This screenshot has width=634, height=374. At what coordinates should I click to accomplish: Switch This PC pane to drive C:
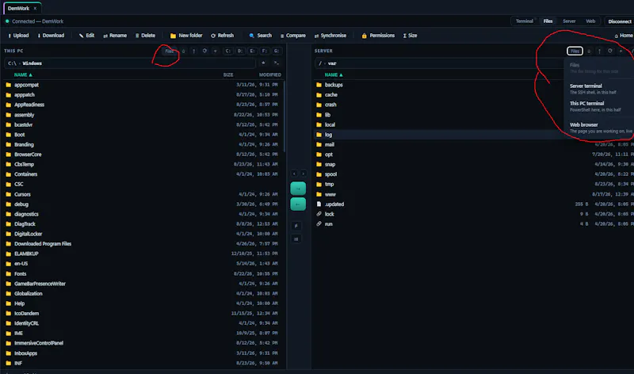(x=228, y=51)
